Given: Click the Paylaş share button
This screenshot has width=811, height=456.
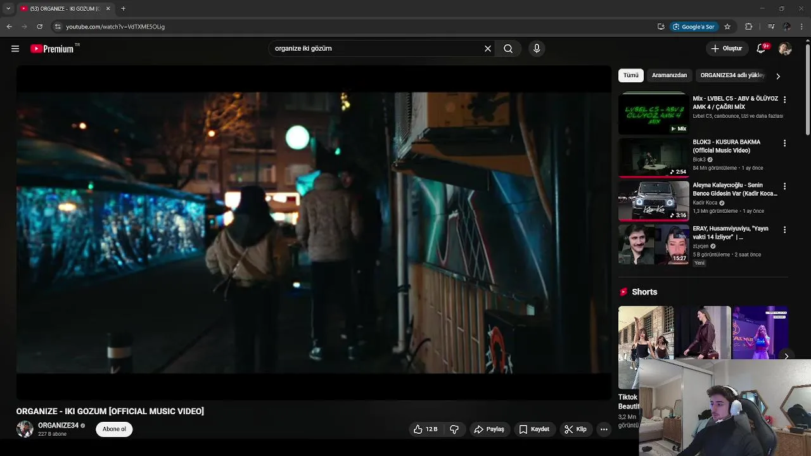Looking at the screenshot, I should (x=489, y=429).
